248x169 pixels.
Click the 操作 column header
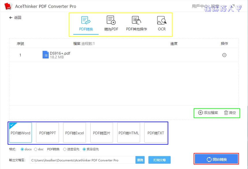224,44
